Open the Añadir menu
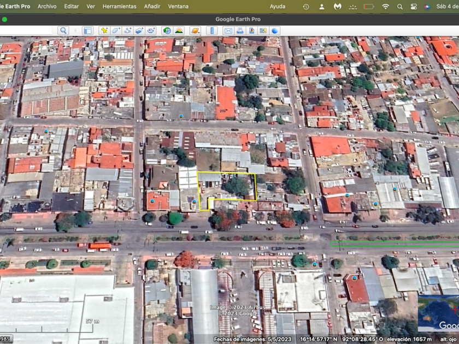Screen dimensions: 459x344 tap(152, 7)
